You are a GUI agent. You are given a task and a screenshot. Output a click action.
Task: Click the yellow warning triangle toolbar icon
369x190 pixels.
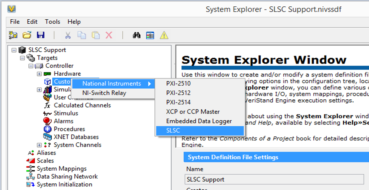164,35
